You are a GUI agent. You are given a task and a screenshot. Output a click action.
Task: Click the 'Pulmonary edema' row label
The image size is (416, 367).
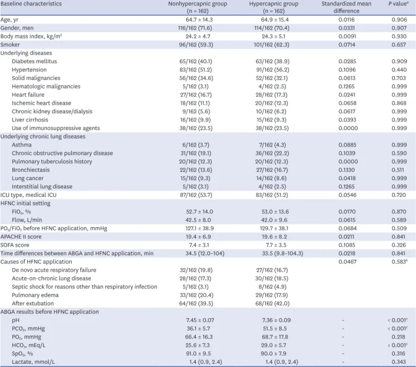pyautogui.click(x=35, y=295)
